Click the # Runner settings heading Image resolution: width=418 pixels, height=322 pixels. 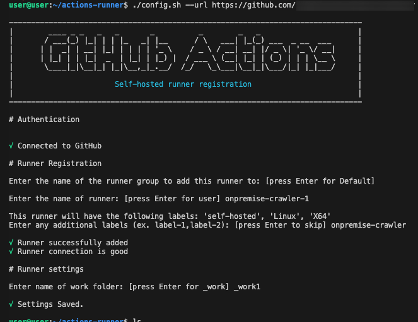[47, 269]
